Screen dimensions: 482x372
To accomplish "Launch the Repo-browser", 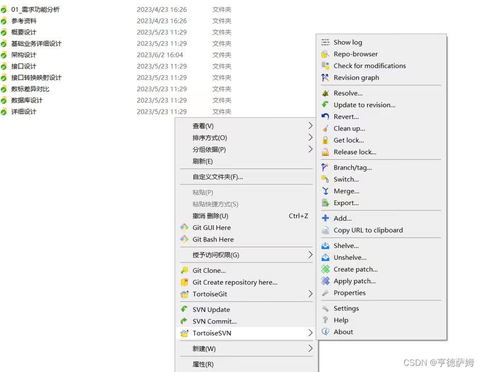I will coord(355,54).
